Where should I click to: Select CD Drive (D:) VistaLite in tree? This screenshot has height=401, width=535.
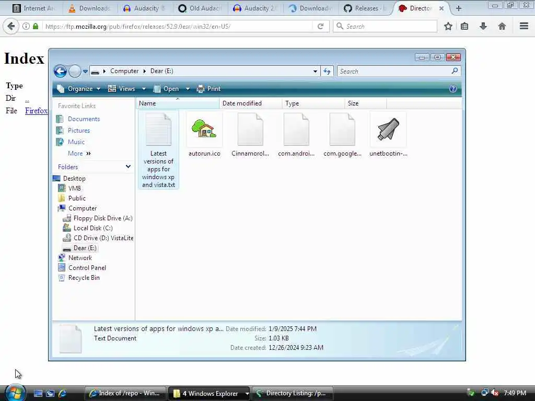tap(103, 238)
